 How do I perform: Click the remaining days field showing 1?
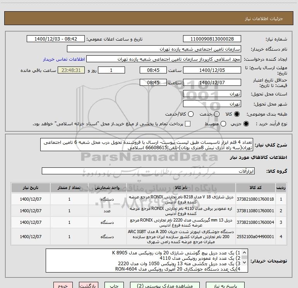111,70
